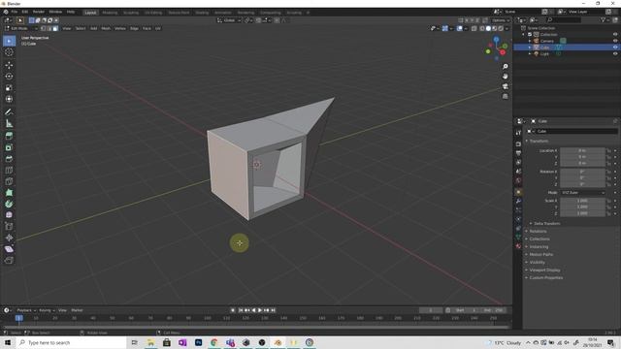Open the timeline Playback popover
Viewport: 621px width, 349px height.
tap(26, 310)
